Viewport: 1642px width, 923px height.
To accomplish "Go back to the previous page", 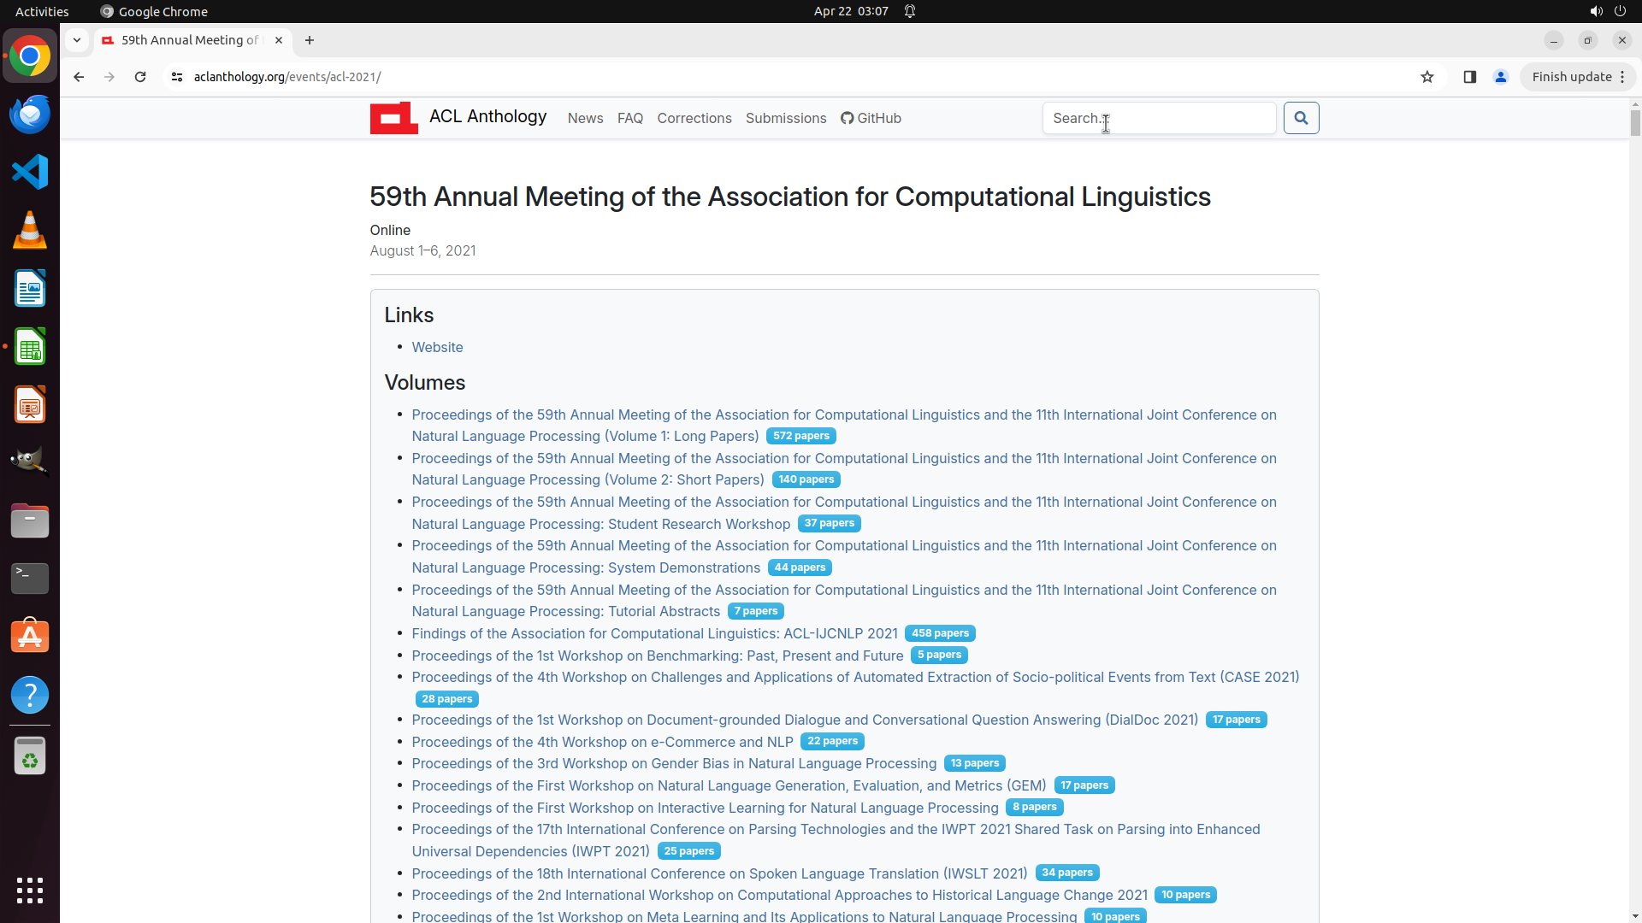I will tap(79, 77).
